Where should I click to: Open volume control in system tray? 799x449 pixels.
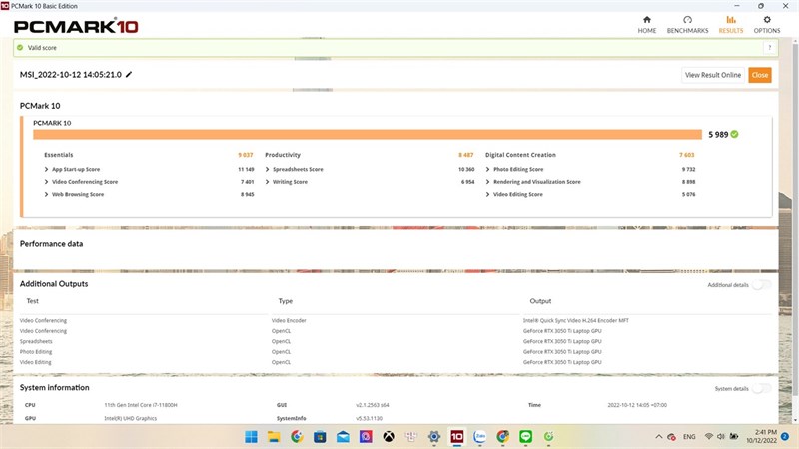[720, 436]
